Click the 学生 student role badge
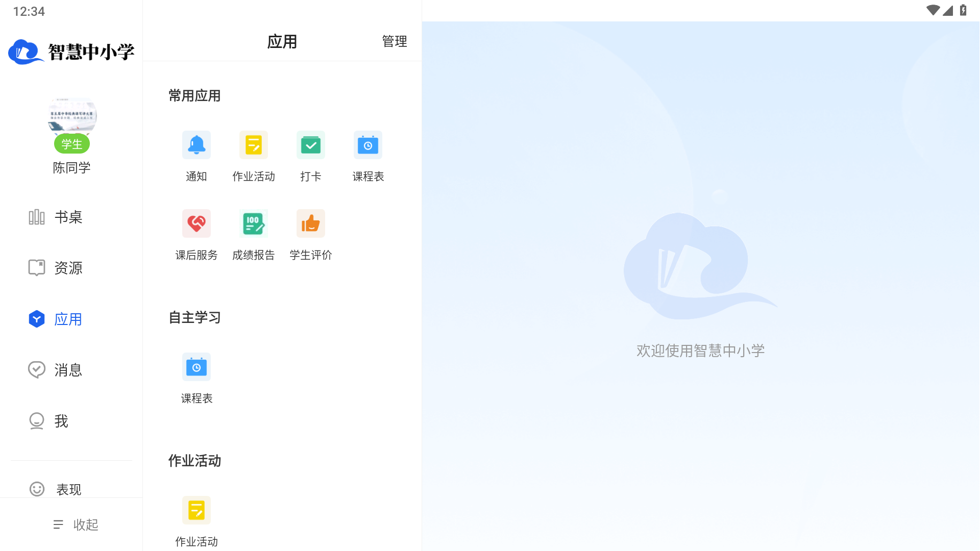 coord(71,144)
